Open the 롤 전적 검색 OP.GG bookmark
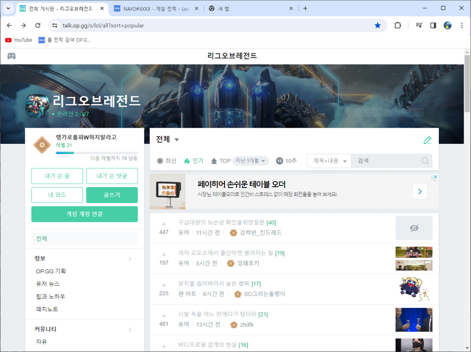471x352 pixels. tap(65, 40)
